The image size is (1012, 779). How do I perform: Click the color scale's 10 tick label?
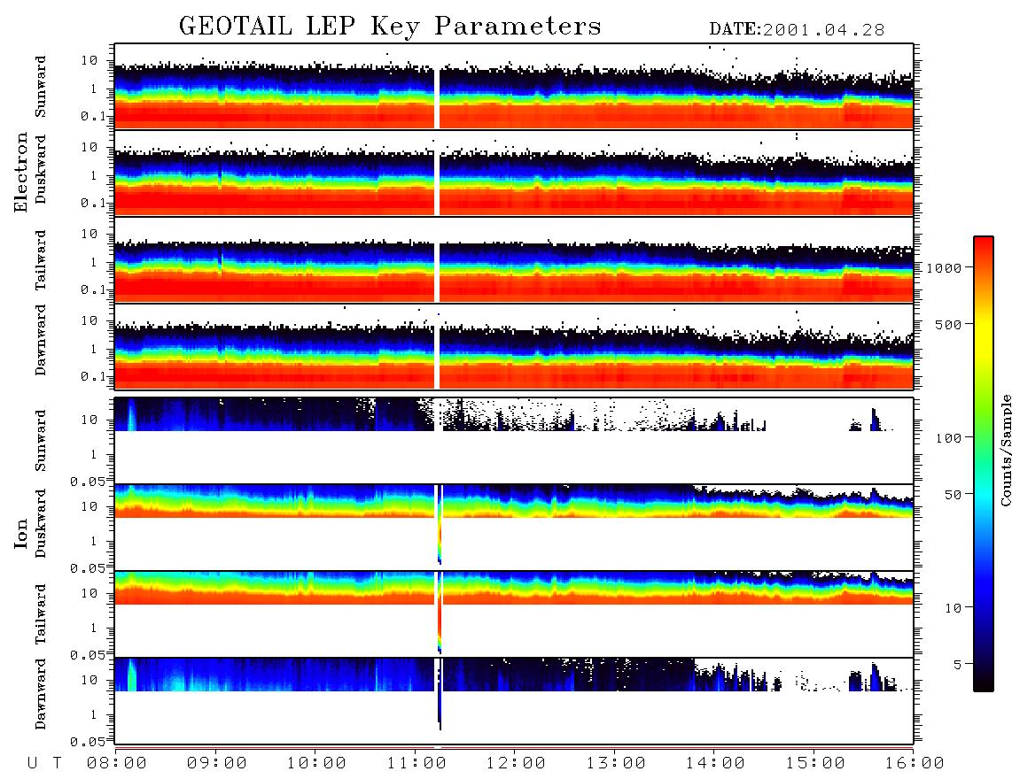tap(953, 608)
